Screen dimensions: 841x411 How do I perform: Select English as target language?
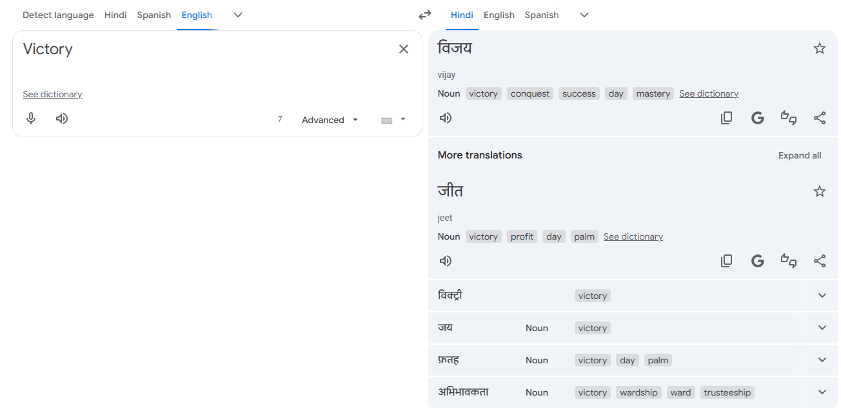tap(499, 15)
